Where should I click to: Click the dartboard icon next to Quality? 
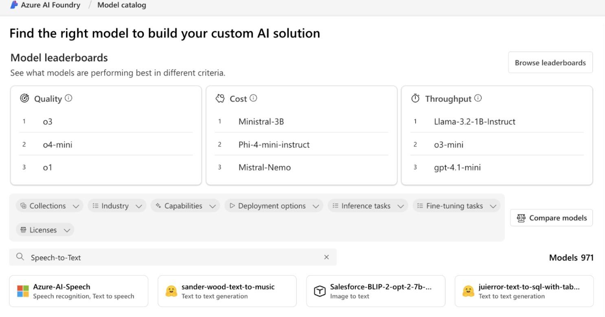click(25, 98)
